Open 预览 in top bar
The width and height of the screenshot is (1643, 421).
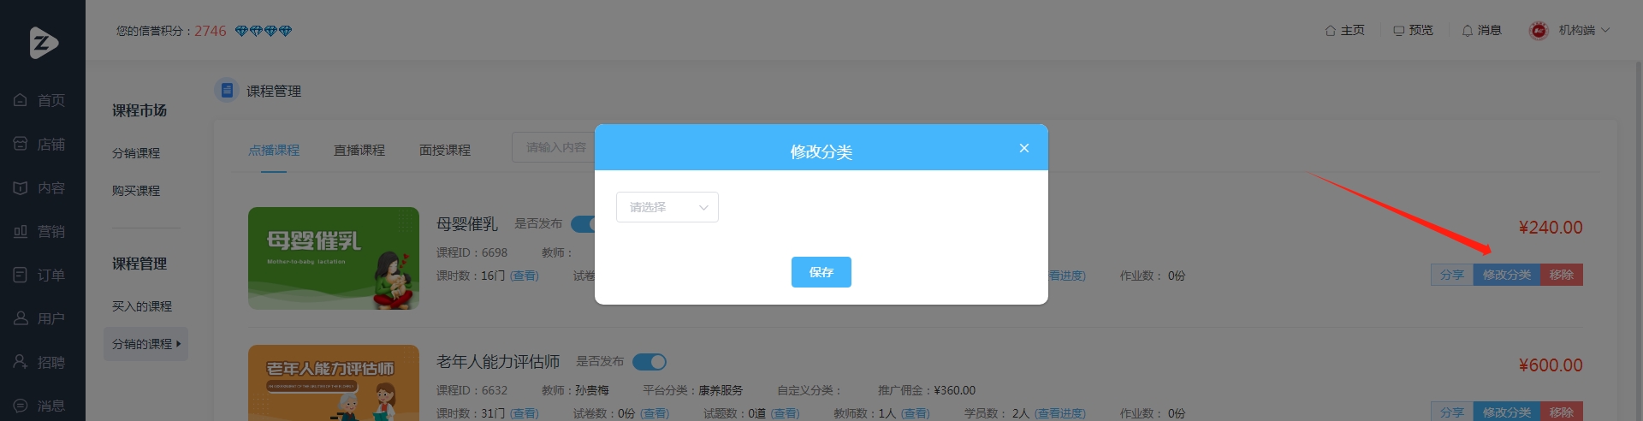[1413, 30]
